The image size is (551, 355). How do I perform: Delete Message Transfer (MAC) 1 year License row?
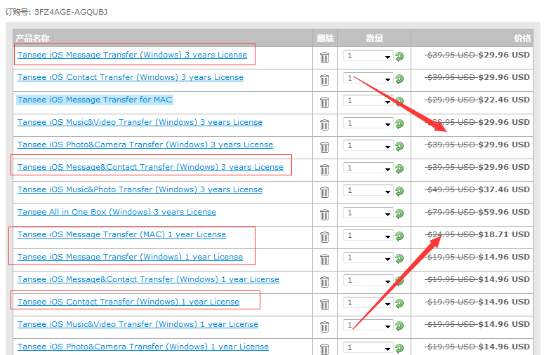[x=324, y=237]
